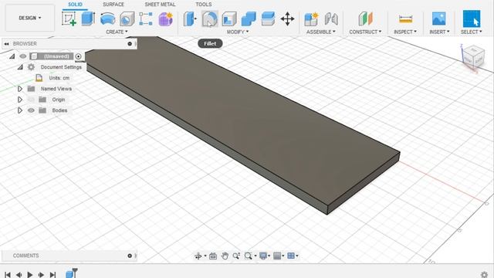The width and height of the screenshot is (494, 278).
Task: Step timeline back one feature
Action: tap(19, 275)
